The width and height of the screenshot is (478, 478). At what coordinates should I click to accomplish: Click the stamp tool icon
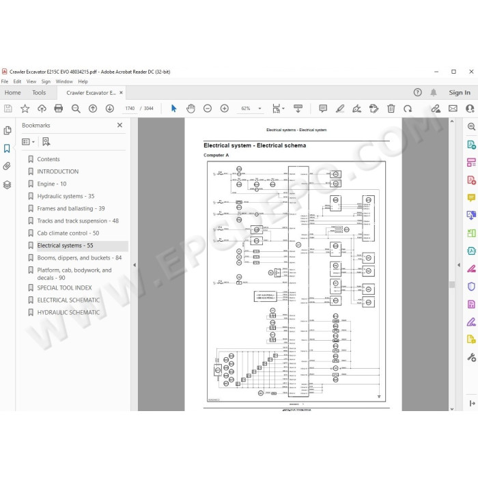[374, 109]
